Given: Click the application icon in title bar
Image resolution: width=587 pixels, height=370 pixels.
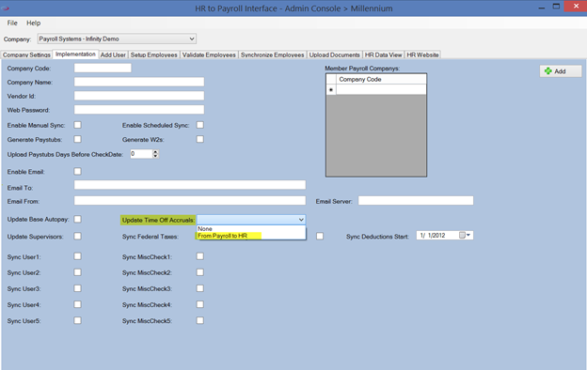Looking at the screenshot, I should [x=6, y=8].
